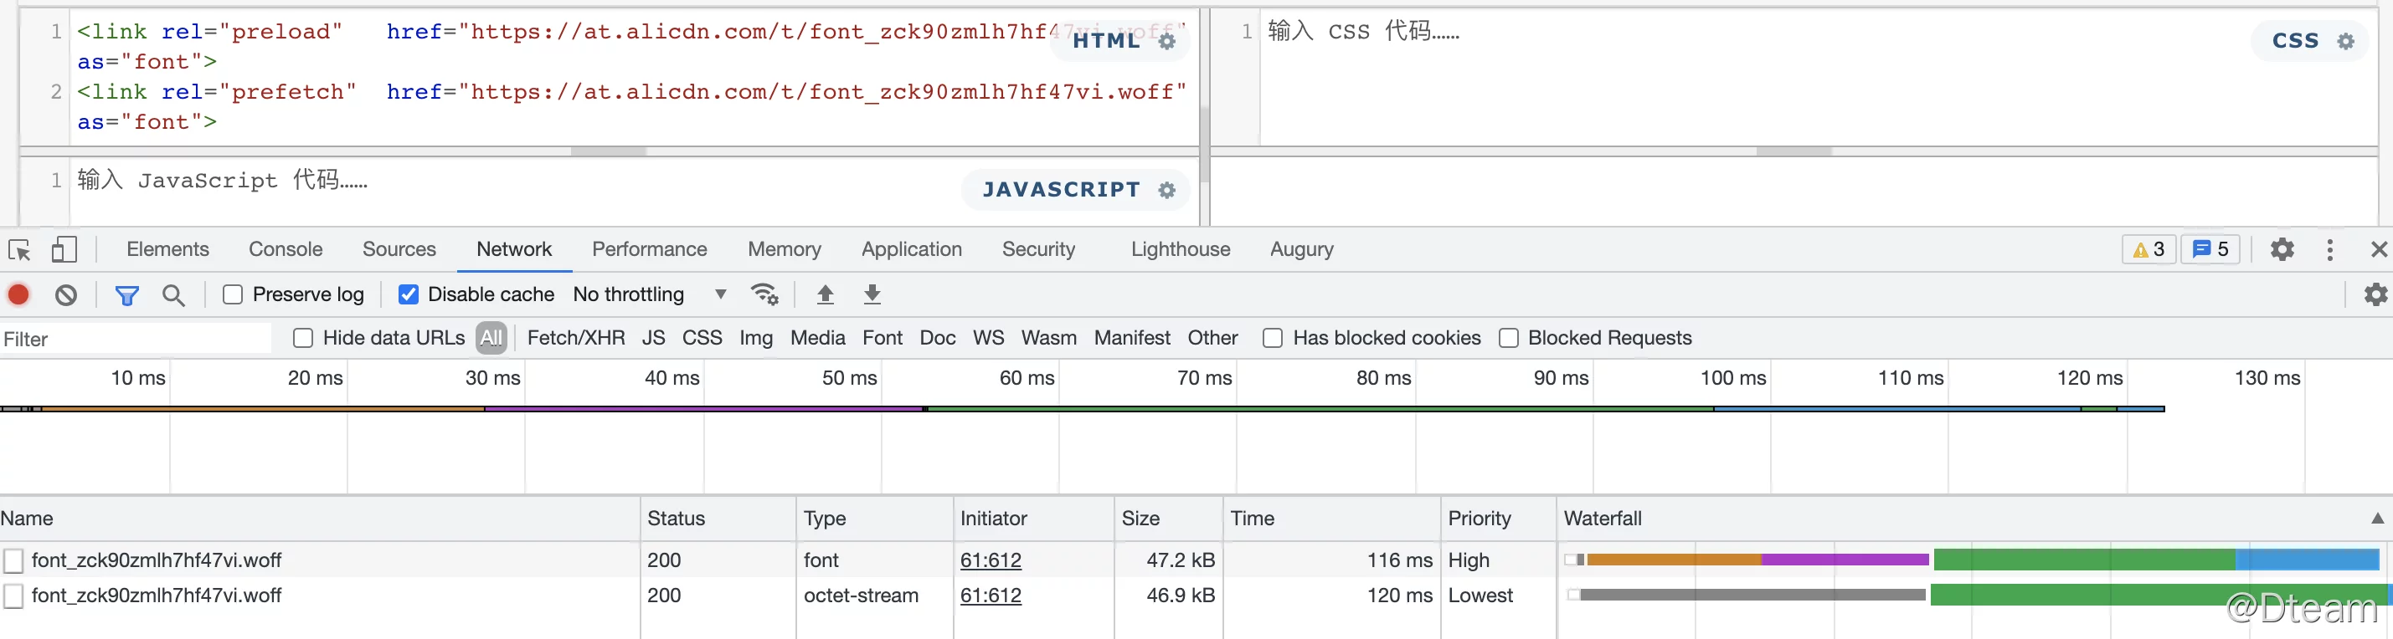Check Hide data URLs option

click(303, 339)
